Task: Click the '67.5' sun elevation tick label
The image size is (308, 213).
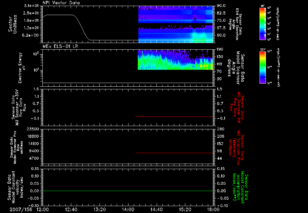Action: click(x=221, y=28)
